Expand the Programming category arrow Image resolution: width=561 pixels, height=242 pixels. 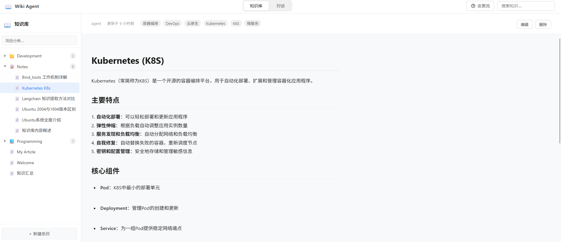[5, 141]
